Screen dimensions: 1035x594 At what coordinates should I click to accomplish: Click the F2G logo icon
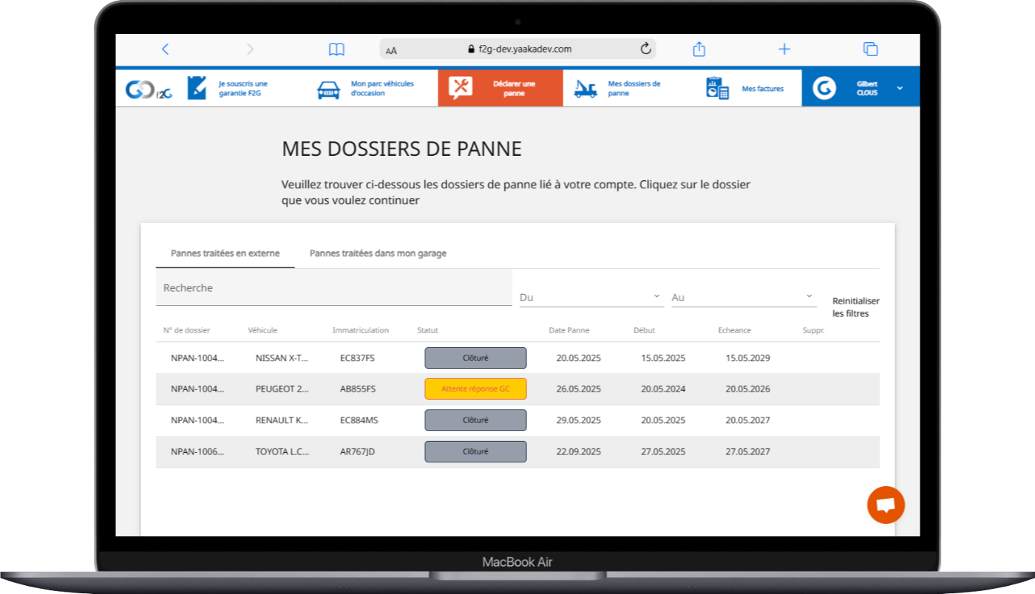(149, 89)
